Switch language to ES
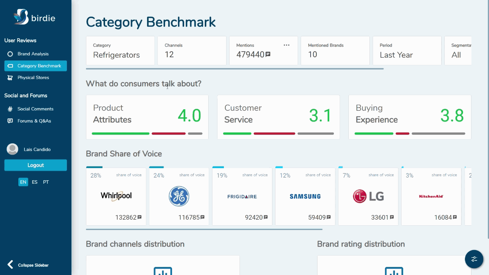The image size is (489, 275). click(35, 182)
